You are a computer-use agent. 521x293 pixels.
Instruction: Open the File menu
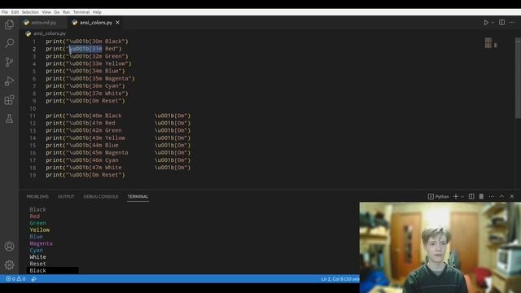click(x=5, y=12)
